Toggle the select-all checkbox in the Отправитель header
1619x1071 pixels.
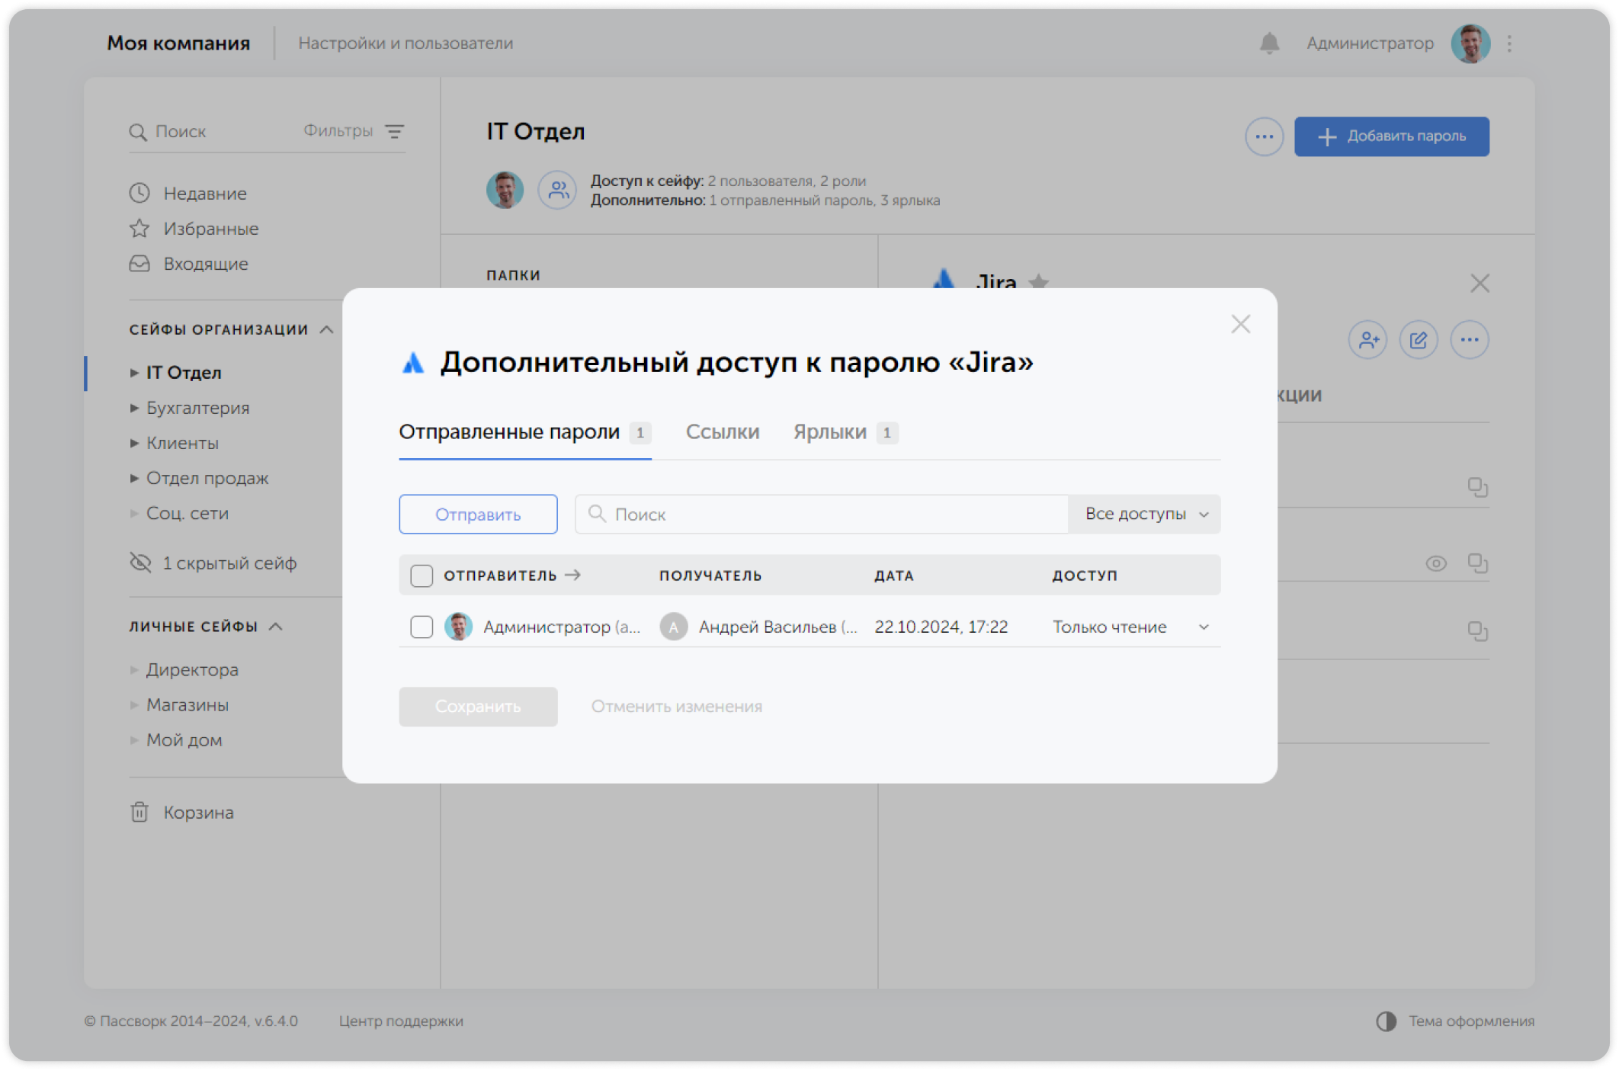[422, 576]
